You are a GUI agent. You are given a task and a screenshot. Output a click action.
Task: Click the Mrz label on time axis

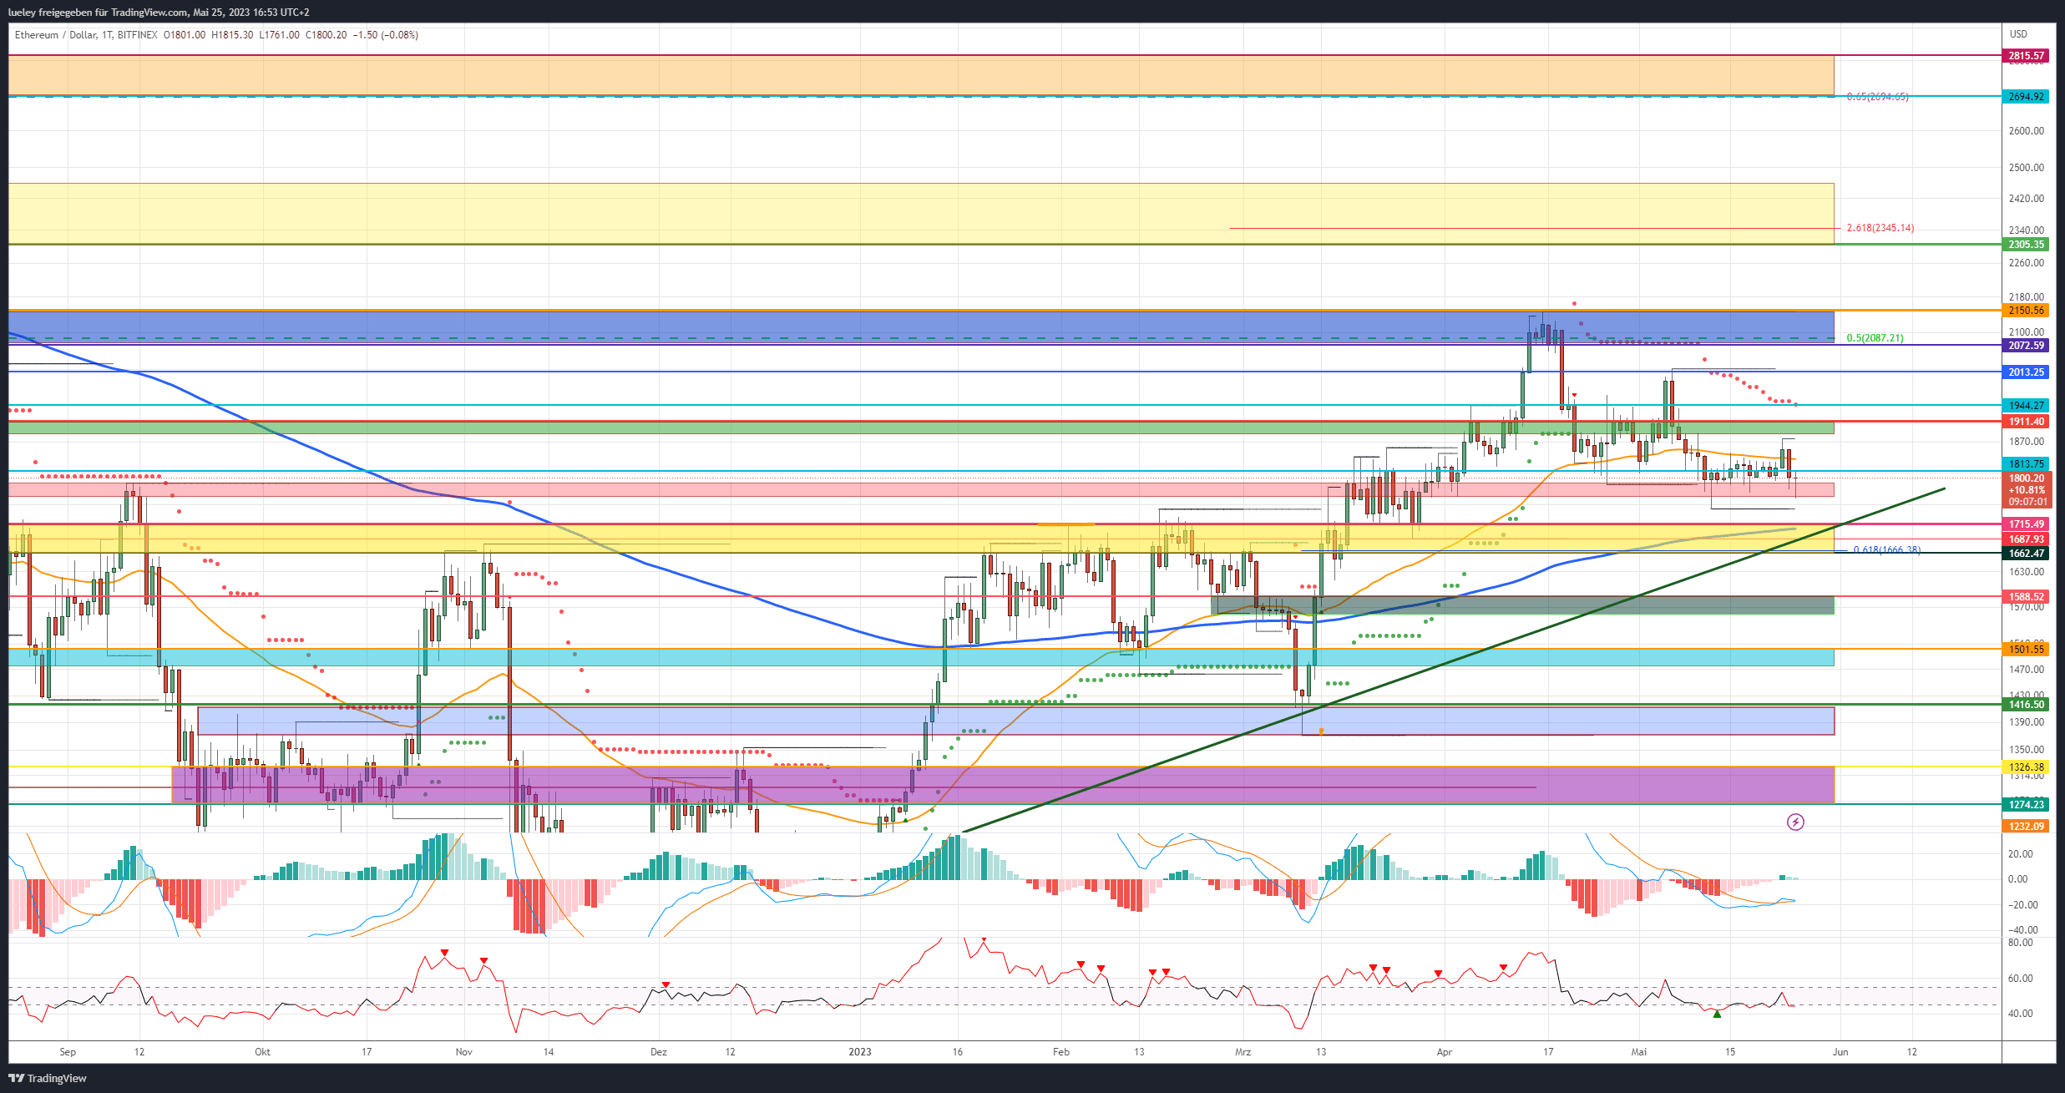[1243, 1052]
